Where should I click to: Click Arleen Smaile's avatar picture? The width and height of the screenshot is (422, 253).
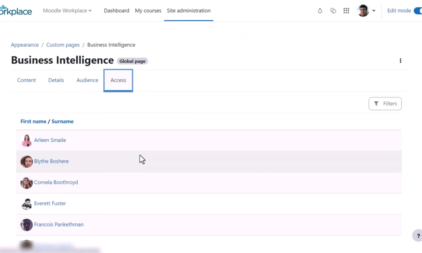coord(27,140)
